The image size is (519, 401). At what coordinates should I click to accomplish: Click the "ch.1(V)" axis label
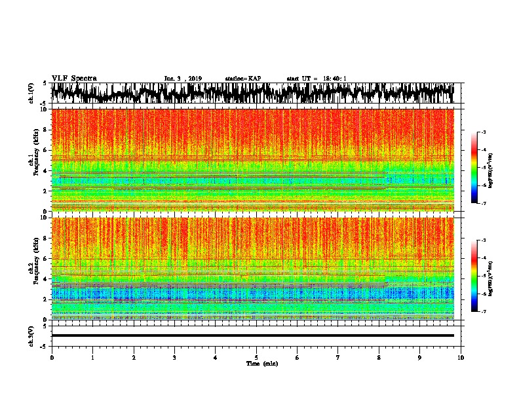(31, 93)
